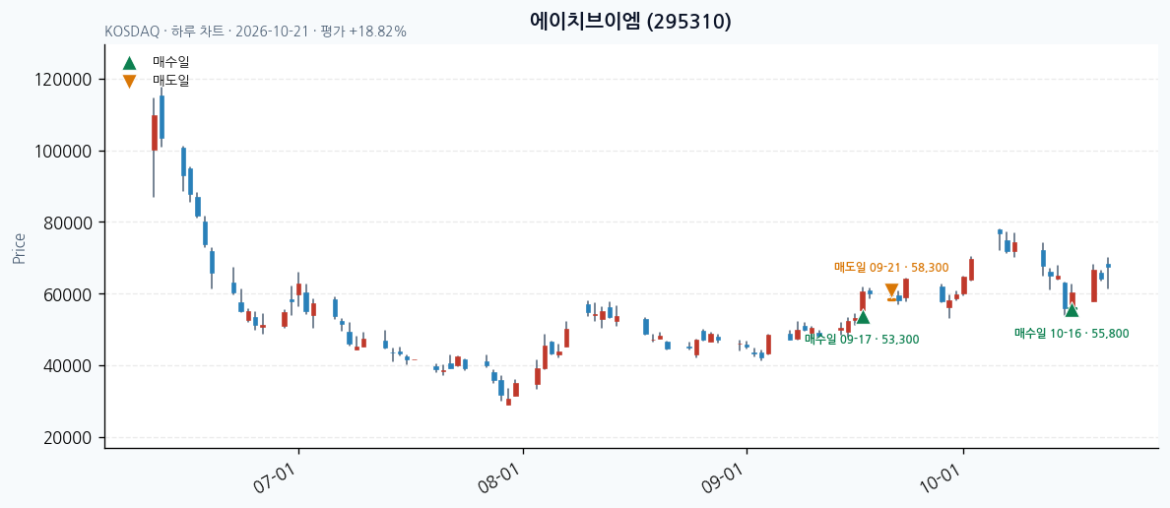Click the 10-01 x-axis date label
Viewport: 1170px width, 508px height.
(940, 478)
